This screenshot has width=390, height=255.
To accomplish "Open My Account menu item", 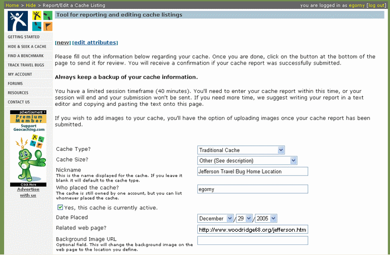I will 20,74.
